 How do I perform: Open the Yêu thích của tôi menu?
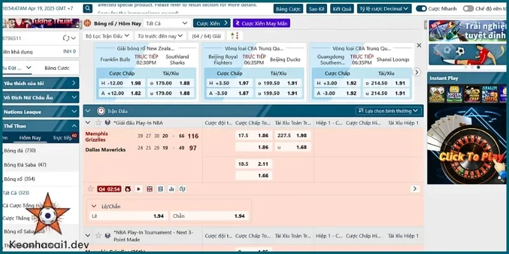[41, 83]
